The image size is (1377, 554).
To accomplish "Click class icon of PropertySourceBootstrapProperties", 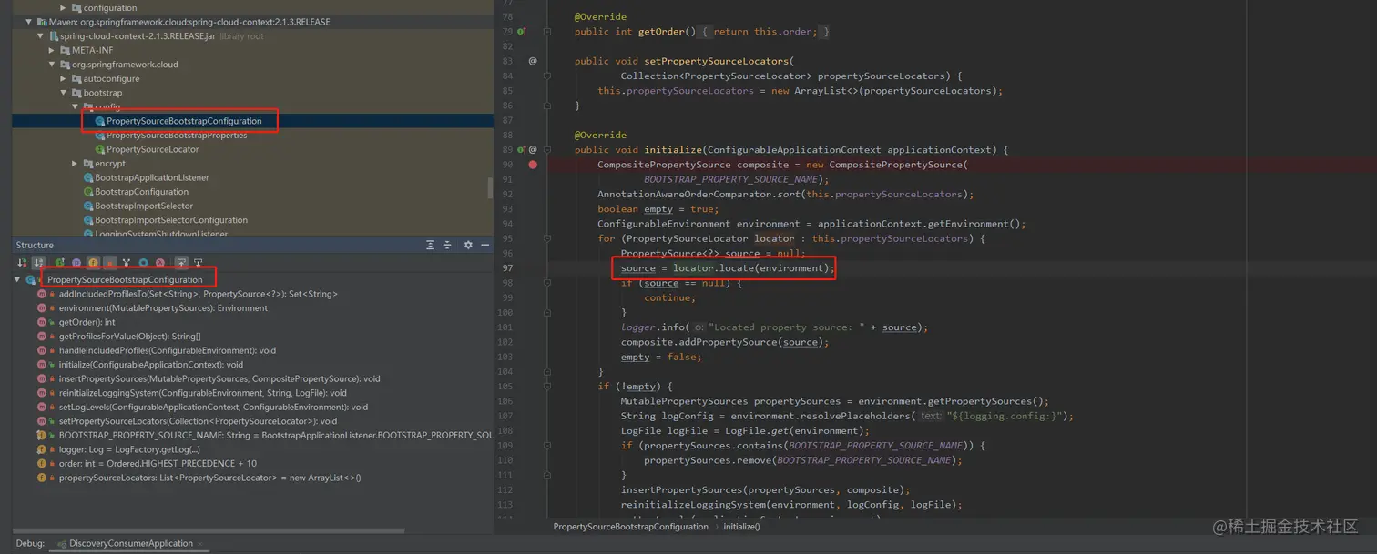I will click(x=100, y=136).
